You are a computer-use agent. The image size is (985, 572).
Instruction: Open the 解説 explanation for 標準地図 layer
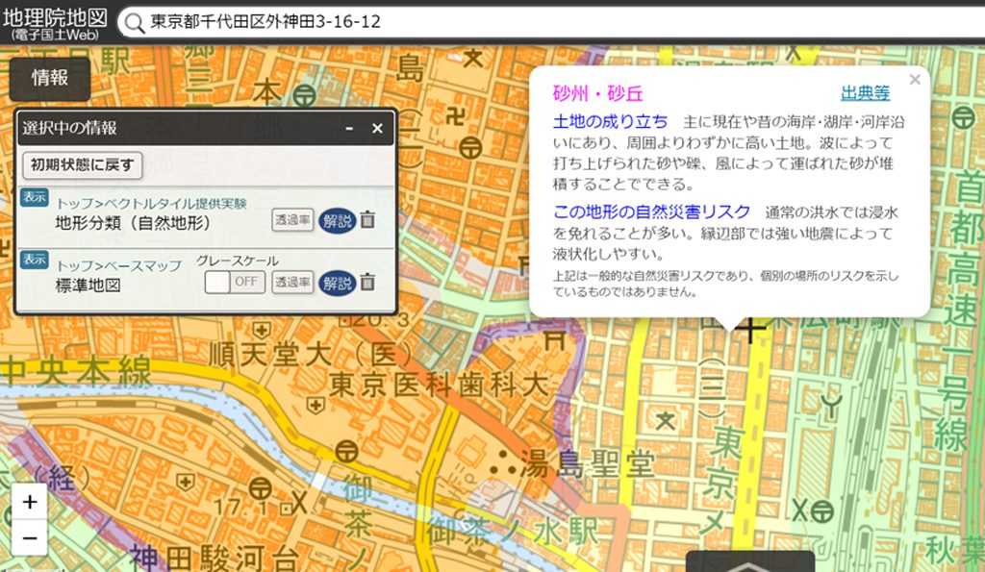336,283
